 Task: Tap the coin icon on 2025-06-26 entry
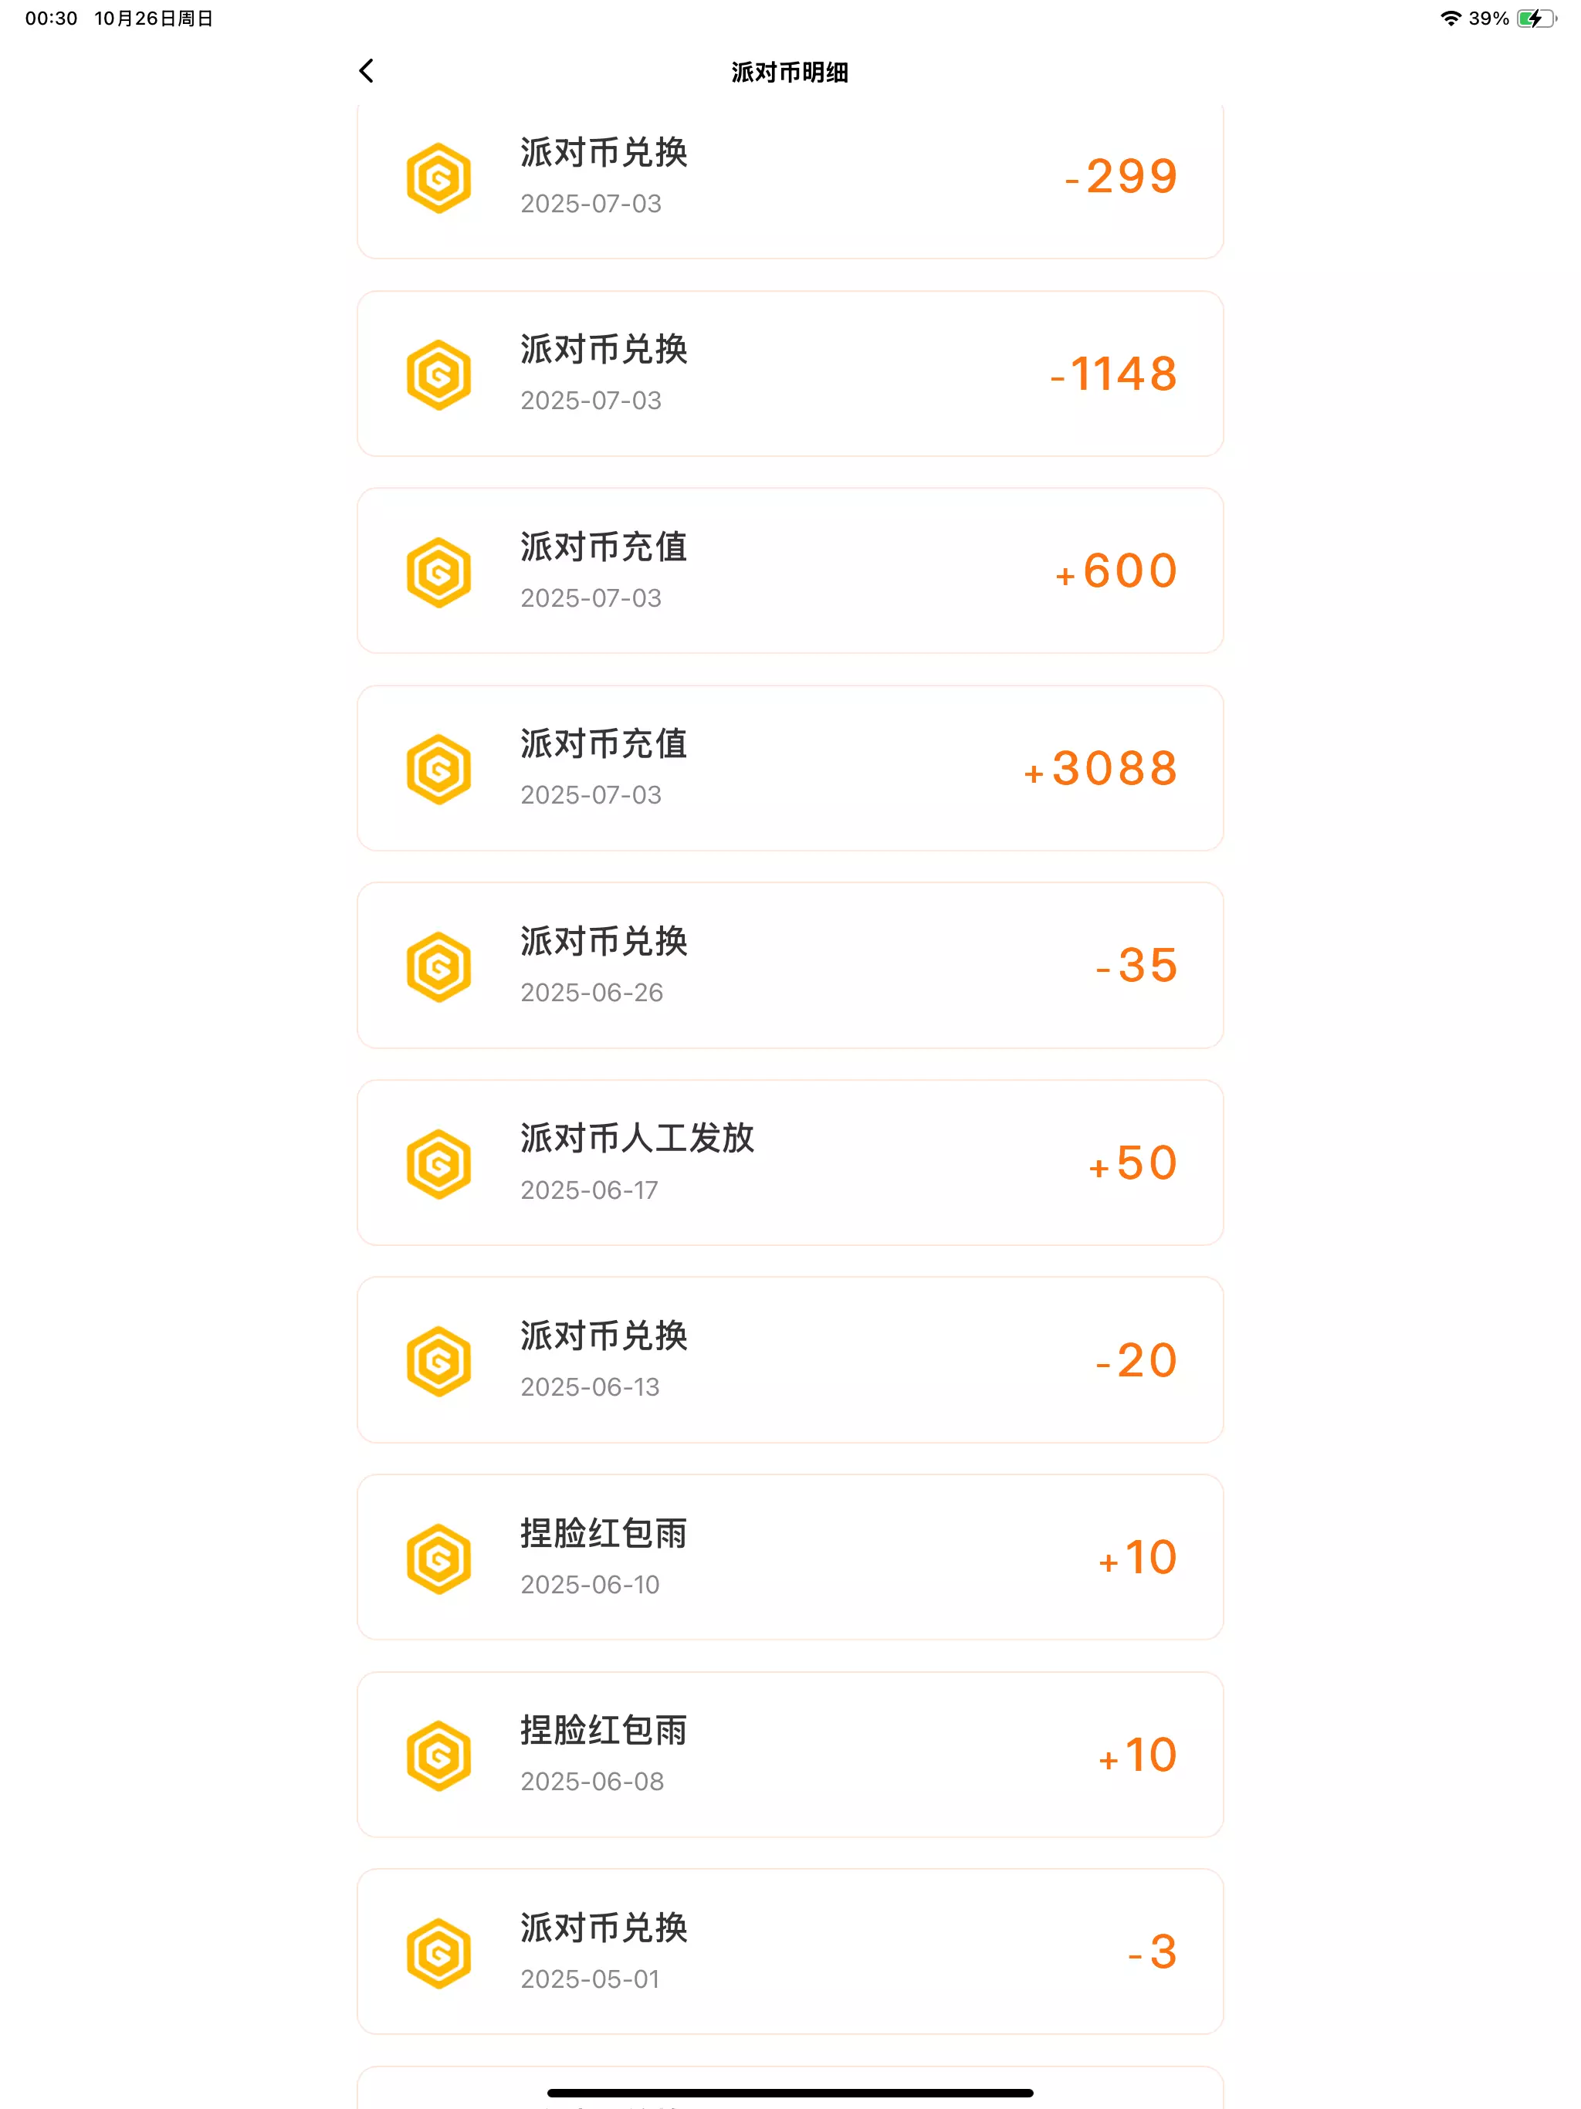[x=438, y=966]
